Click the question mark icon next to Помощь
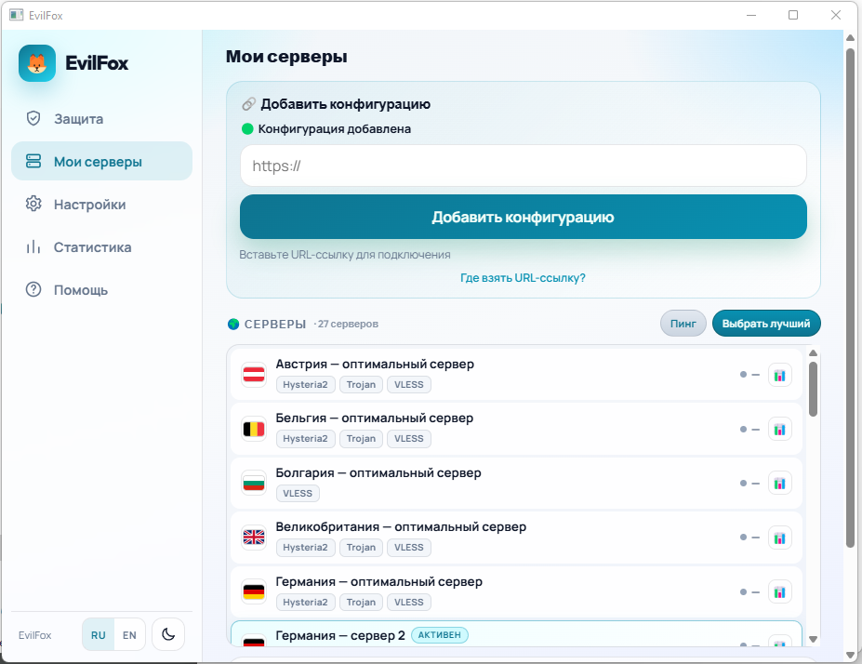Viewport: 862px width, 664px height. [33, 289]
